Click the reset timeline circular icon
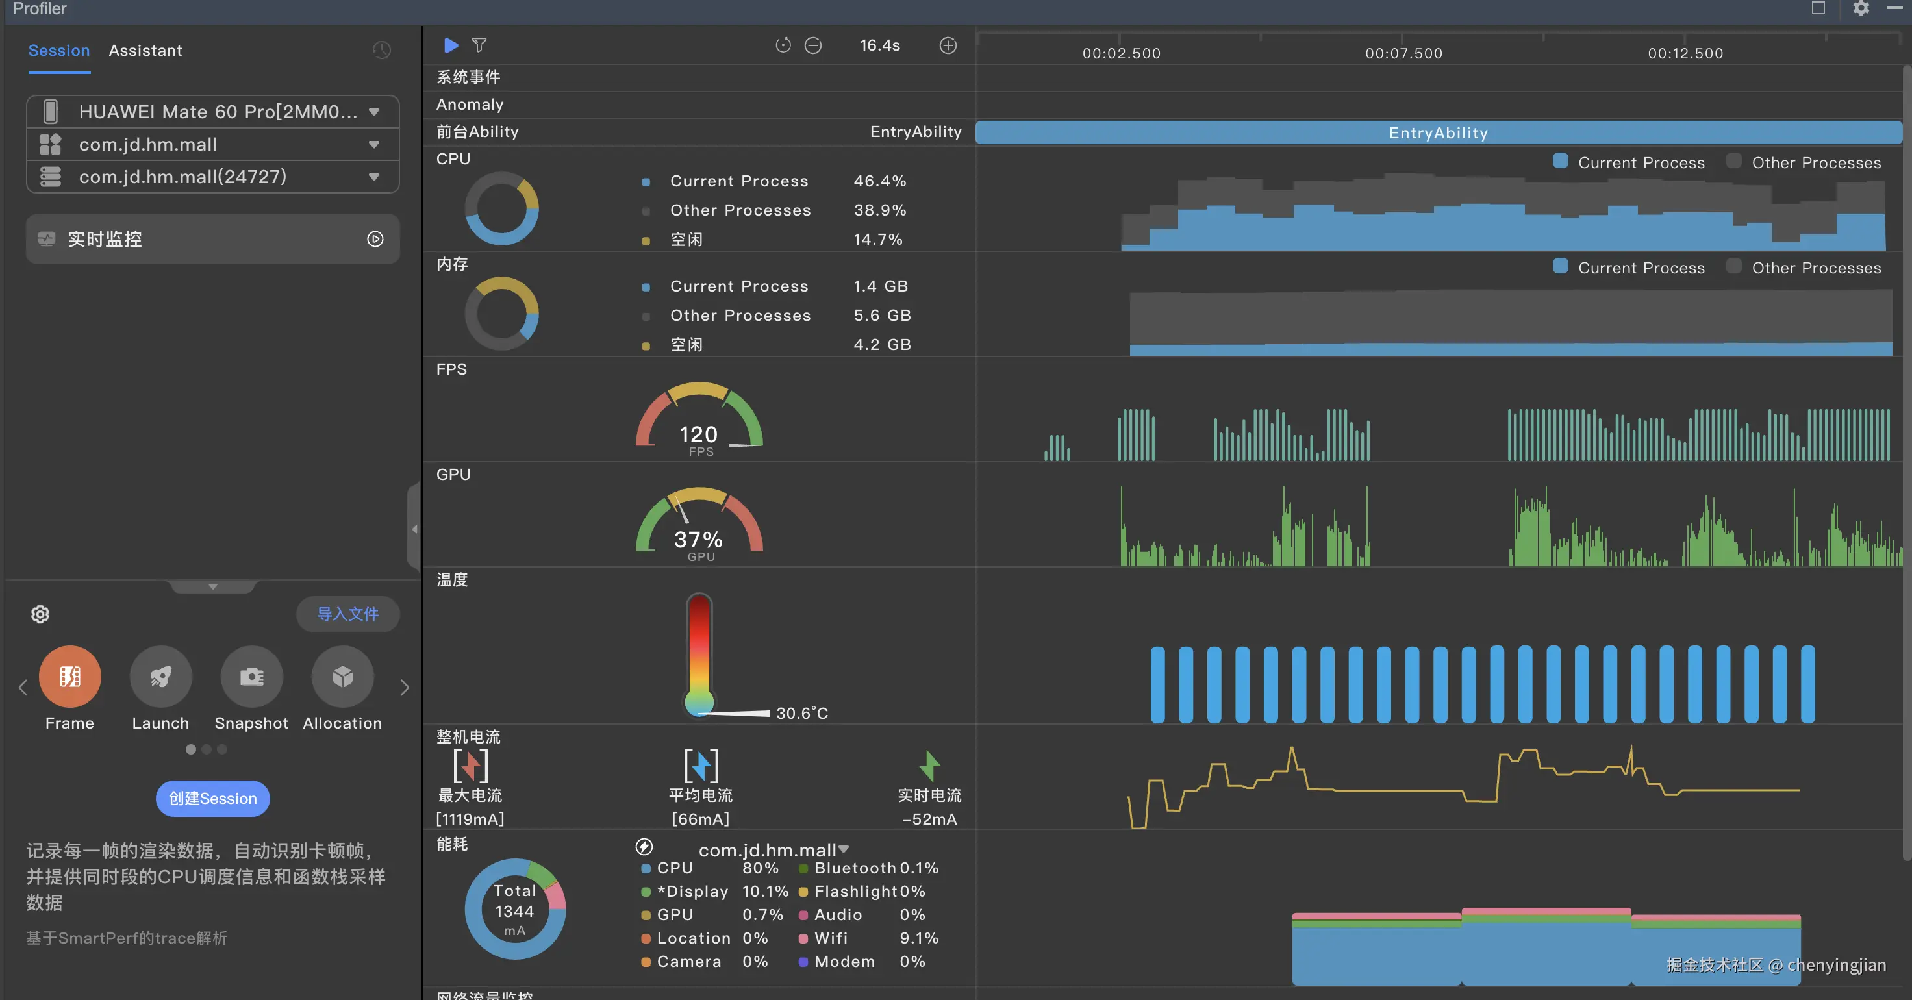This screenshot has height=1000, width=1912. coord(783,45)
